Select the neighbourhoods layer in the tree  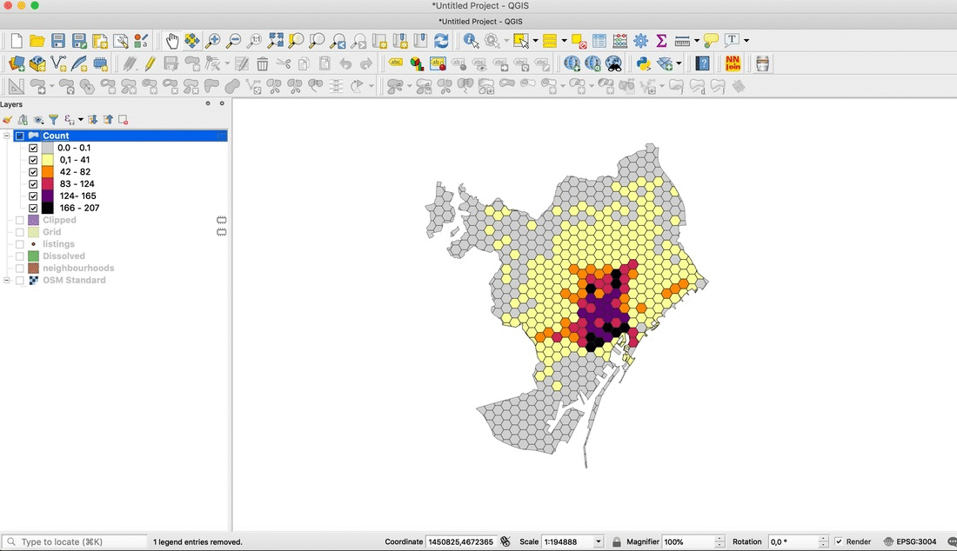coord(78,269)
